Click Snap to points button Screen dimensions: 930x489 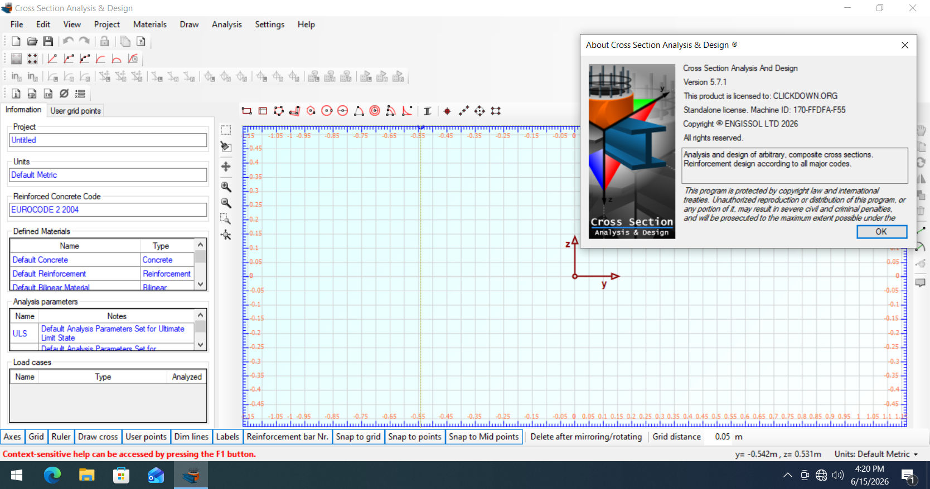coord(415,437)
